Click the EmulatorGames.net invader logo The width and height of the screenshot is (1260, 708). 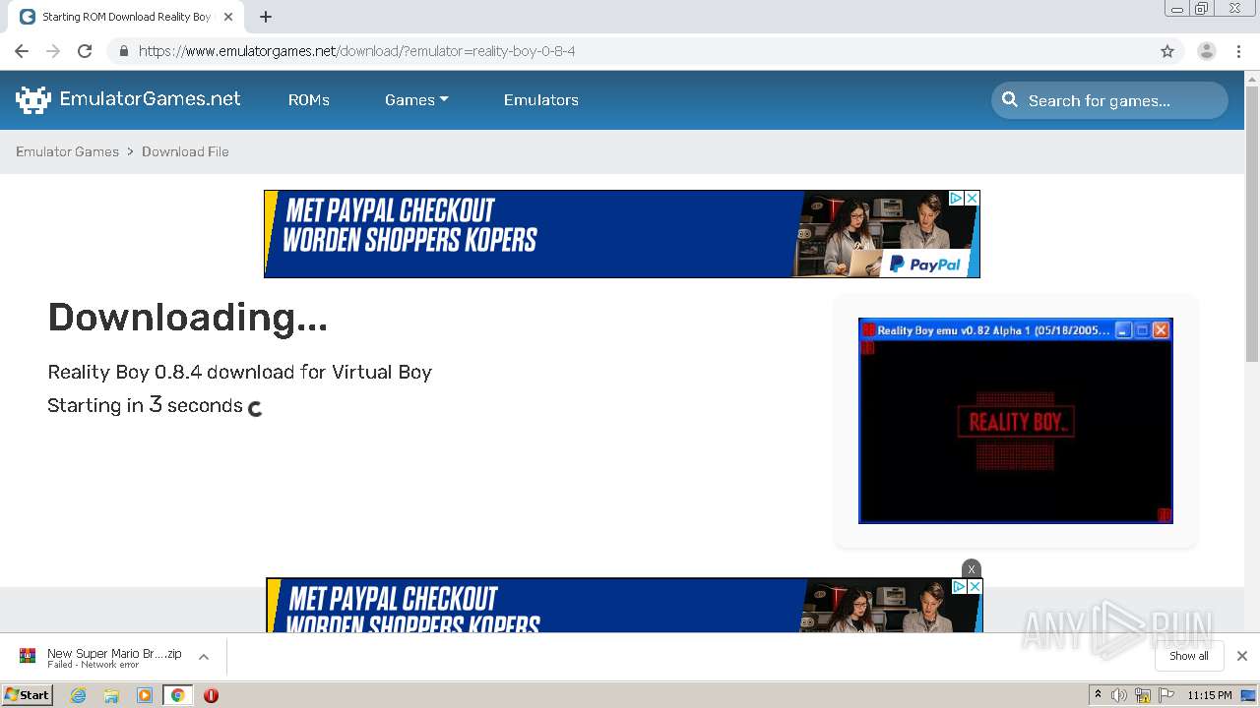point(33,99)
